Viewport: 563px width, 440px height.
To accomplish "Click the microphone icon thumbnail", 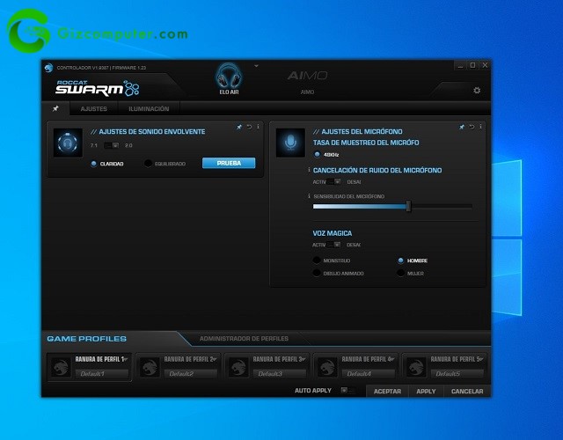I will point(290,143).
